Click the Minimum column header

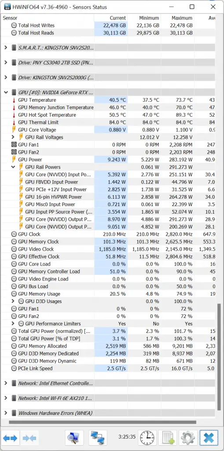click(144, 18)
